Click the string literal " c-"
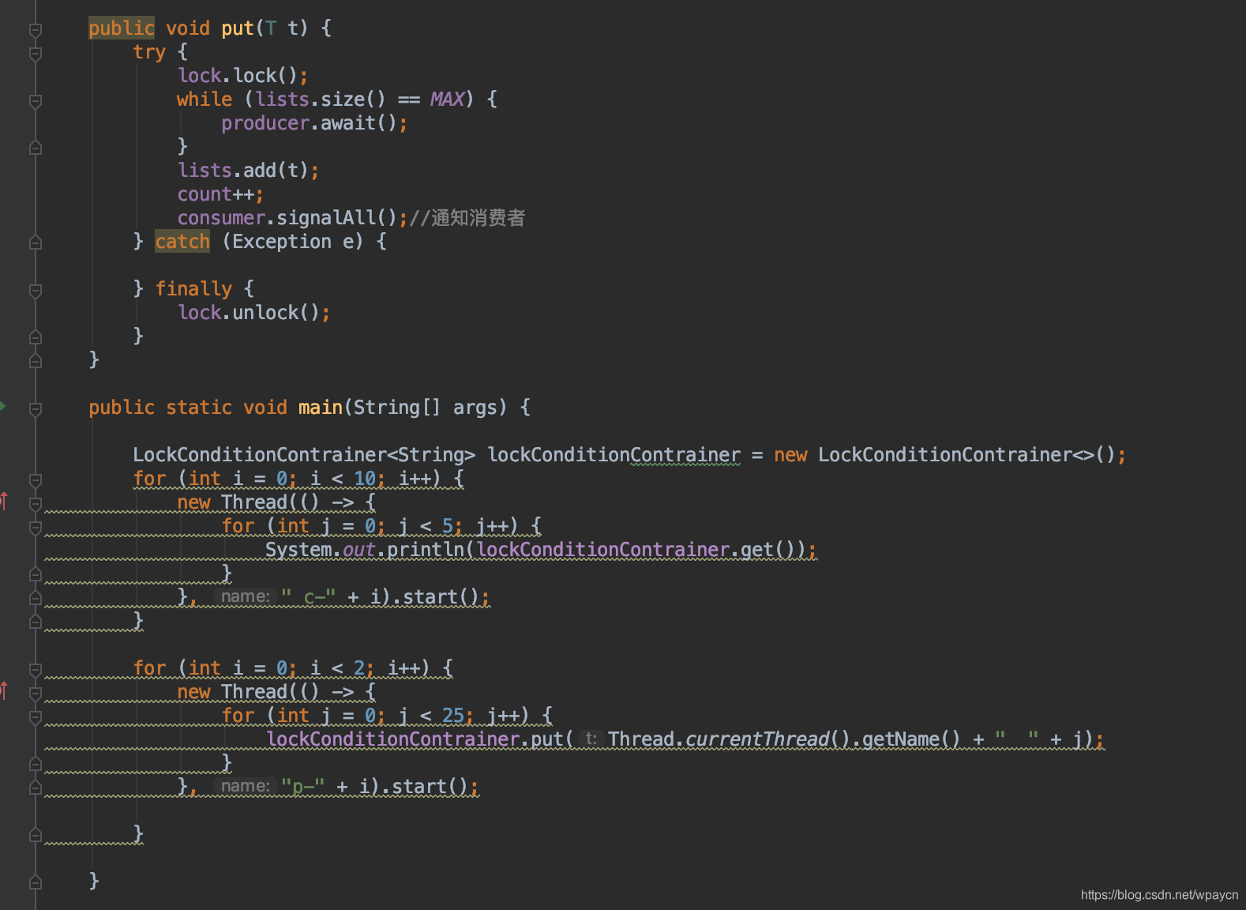The image size is (1246, 910). tap(309, 597)
